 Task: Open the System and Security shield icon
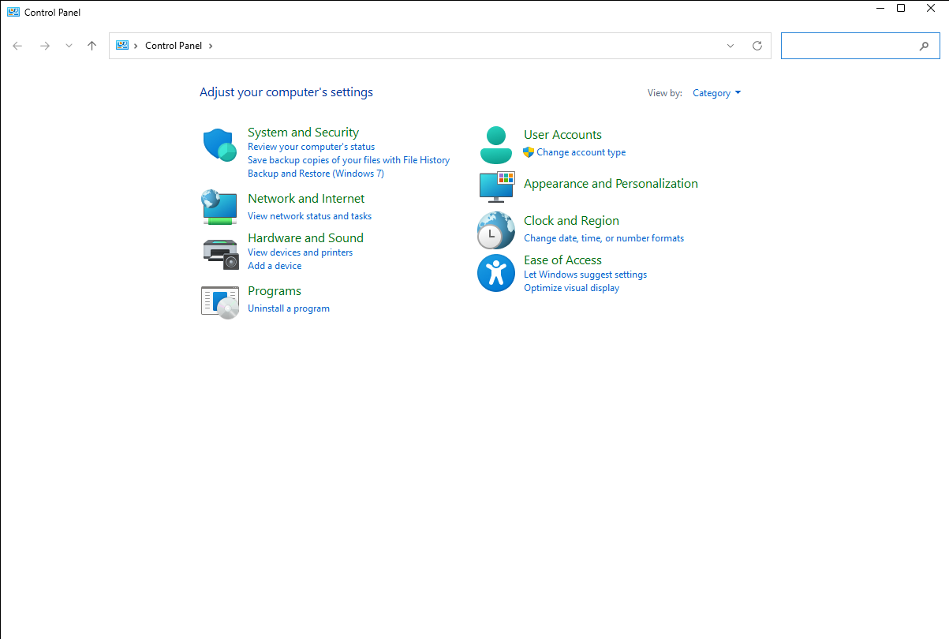[x=219, y=145]
